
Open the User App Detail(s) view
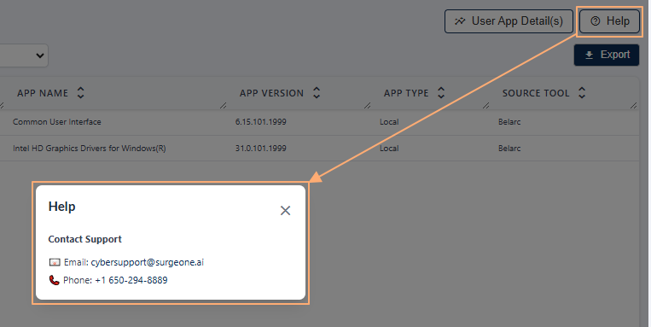pos(509,21)
